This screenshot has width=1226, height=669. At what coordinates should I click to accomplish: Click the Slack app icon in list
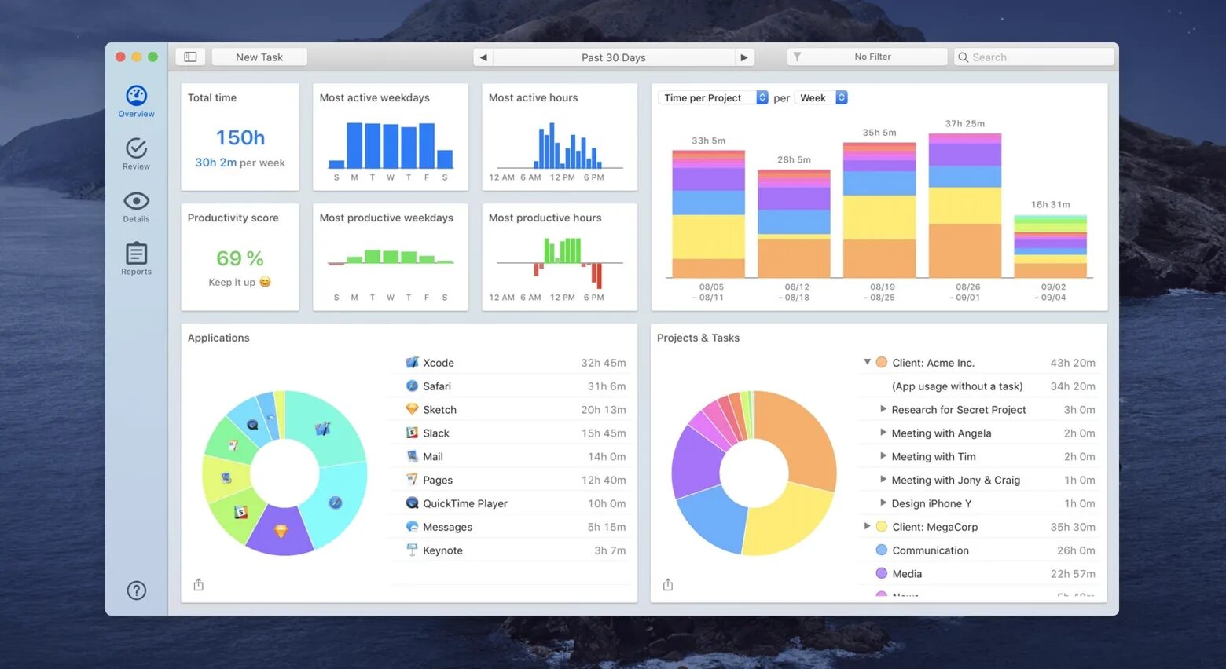412,433
